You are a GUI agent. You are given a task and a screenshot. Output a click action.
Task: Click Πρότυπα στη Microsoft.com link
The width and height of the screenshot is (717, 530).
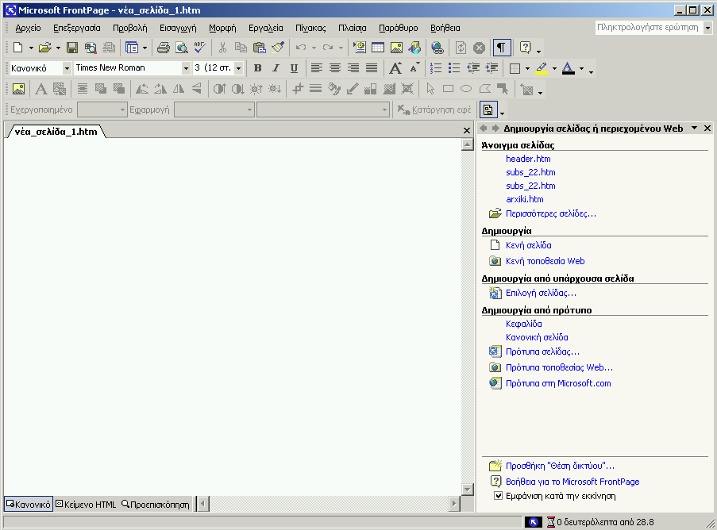coord(558,383)
